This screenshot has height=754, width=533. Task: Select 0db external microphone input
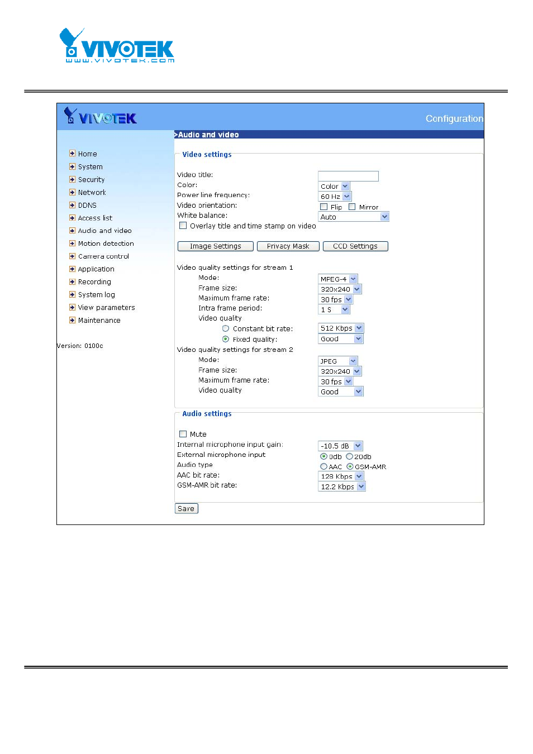(323, 456)
